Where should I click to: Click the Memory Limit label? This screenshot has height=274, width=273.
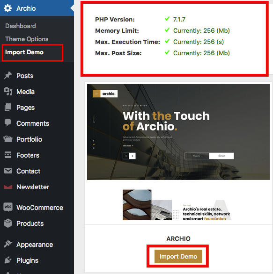117,30
